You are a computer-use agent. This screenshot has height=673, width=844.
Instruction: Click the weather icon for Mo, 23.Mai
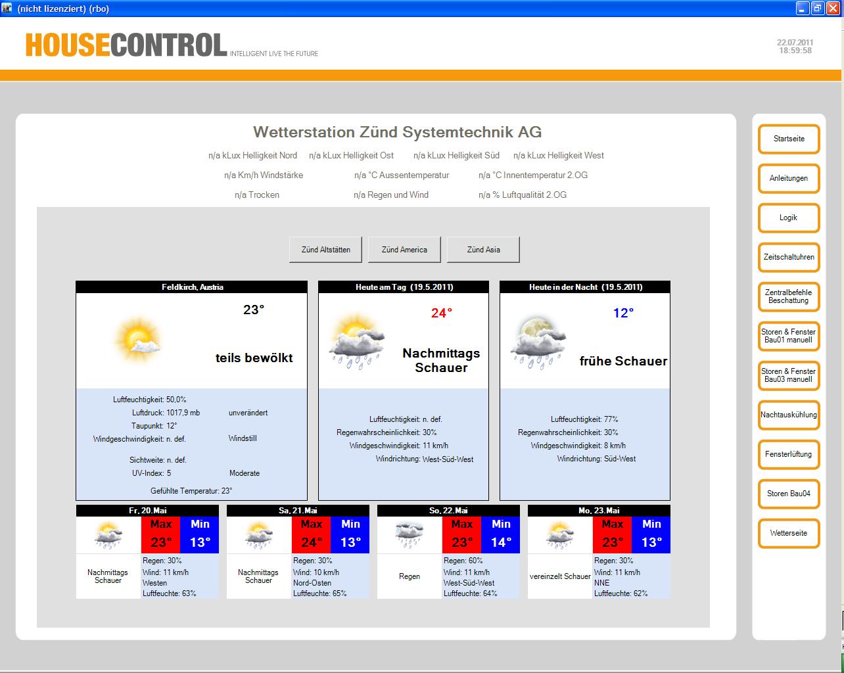pos(559,535)
